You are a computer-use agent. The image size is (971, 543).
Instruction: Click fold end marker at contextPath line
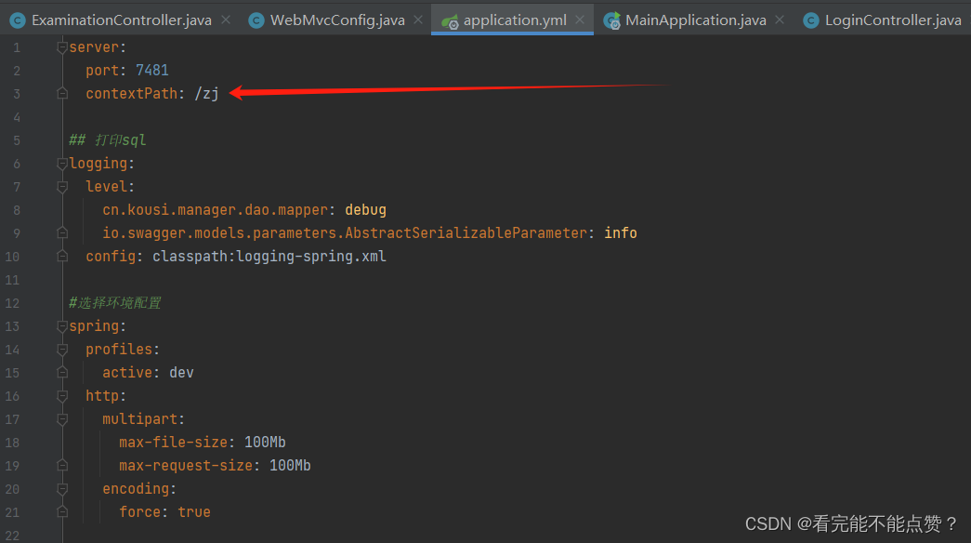click(62, 94)
